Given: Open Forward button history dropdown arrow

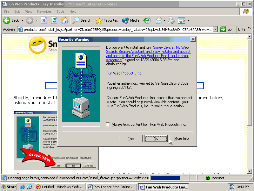Looking at the screenshot, I should [37, 20].
